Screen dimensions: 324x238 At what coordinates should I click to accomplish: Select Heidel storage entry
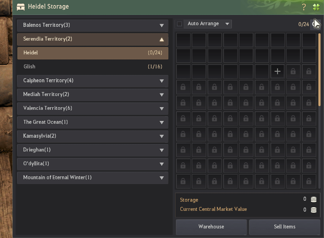93,53
